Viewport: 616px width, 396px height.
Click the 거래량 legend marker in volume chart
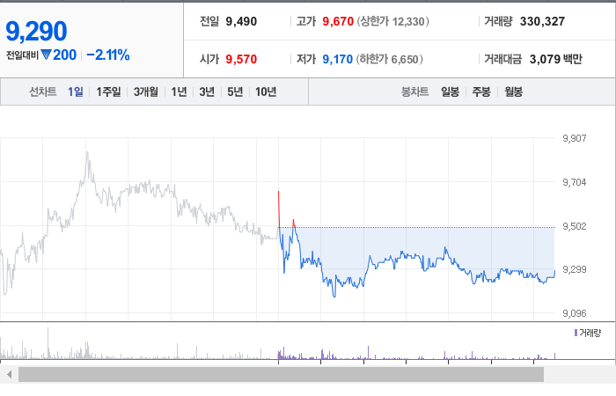pos(576,334)
